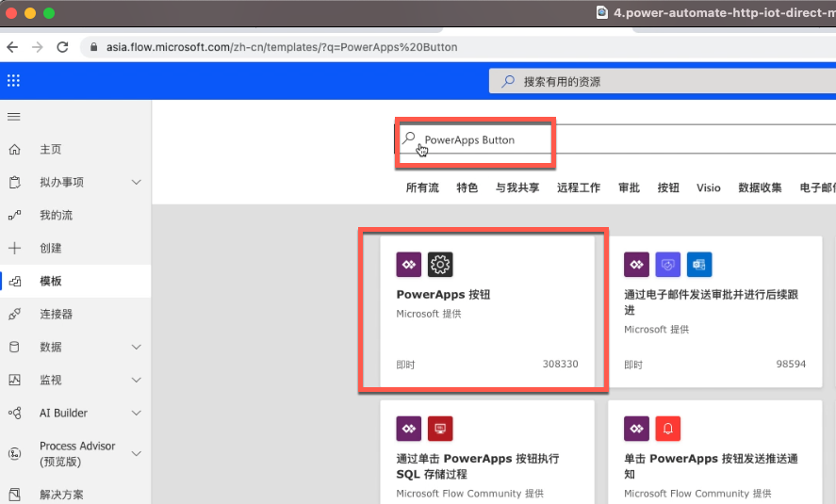Click the lock icon in address bar

tap(94, 47)
